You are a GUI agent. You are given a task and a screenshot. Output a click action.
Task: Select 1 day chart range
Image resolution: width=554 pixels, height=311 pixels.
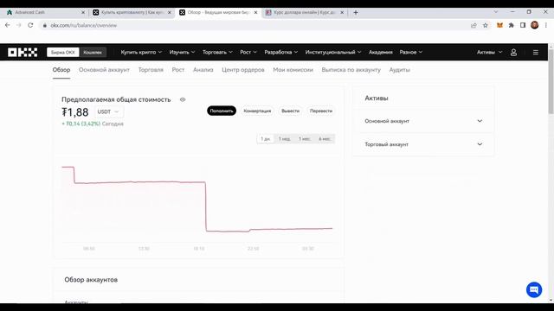[x=266, y=139]
